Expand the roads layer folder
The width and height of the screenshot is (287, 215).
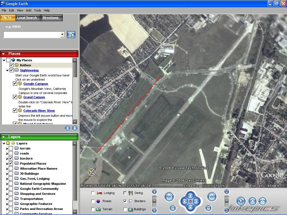(x=7, y=153)
